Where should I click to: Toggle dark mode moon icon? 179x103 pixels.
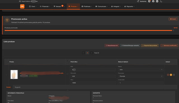[x=161, y=1]
